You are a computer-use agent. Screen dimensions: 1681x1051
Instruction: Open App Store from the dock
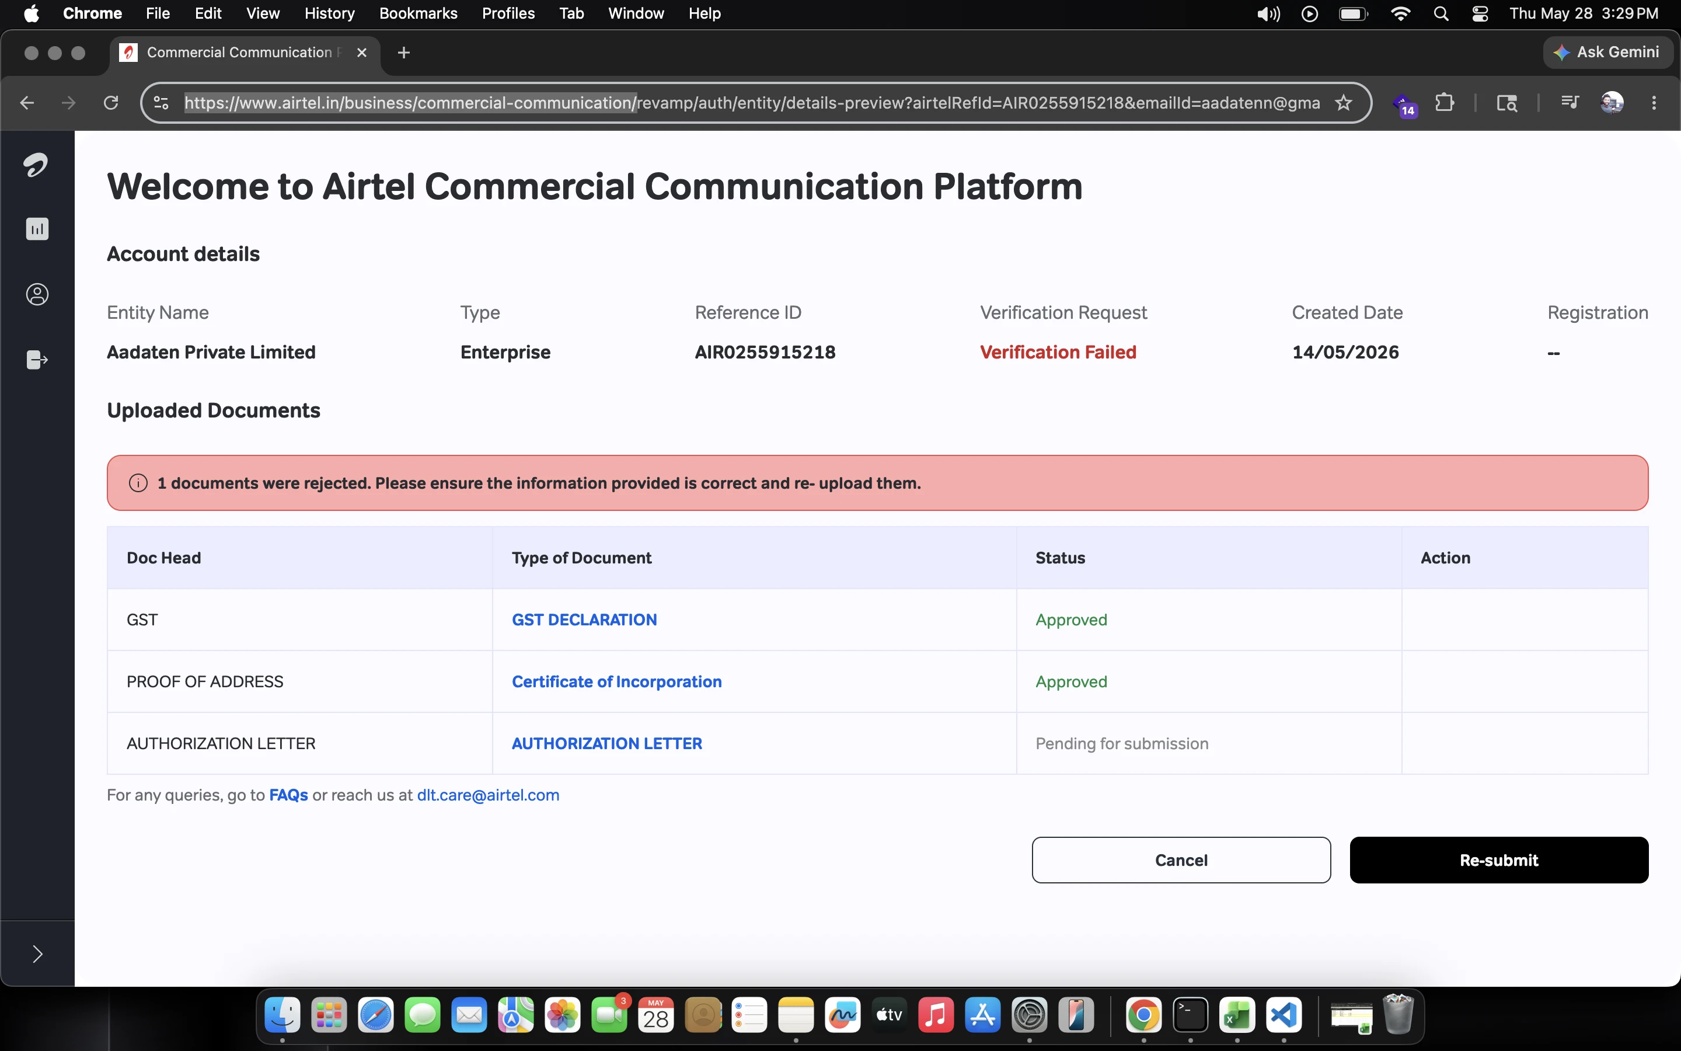coord(982,1015)
